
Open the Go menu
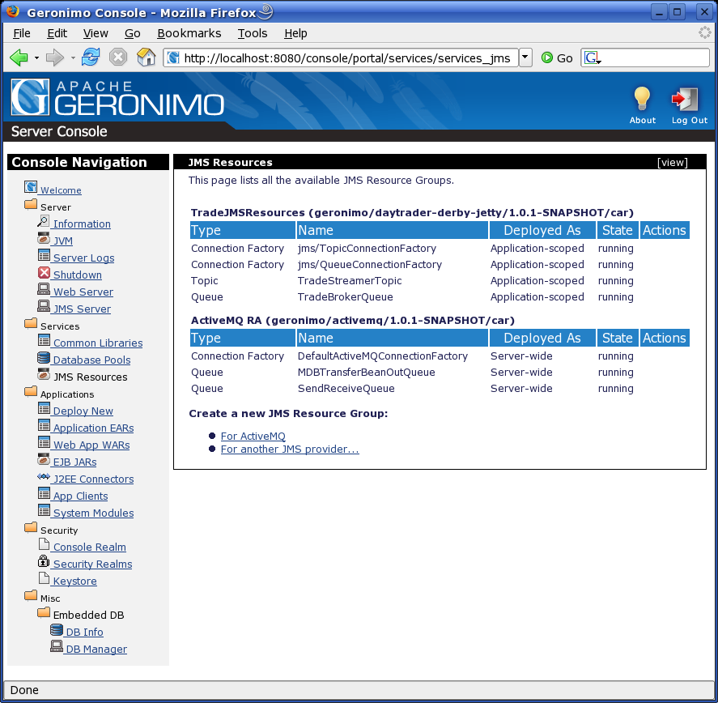[x=132, y=33]
